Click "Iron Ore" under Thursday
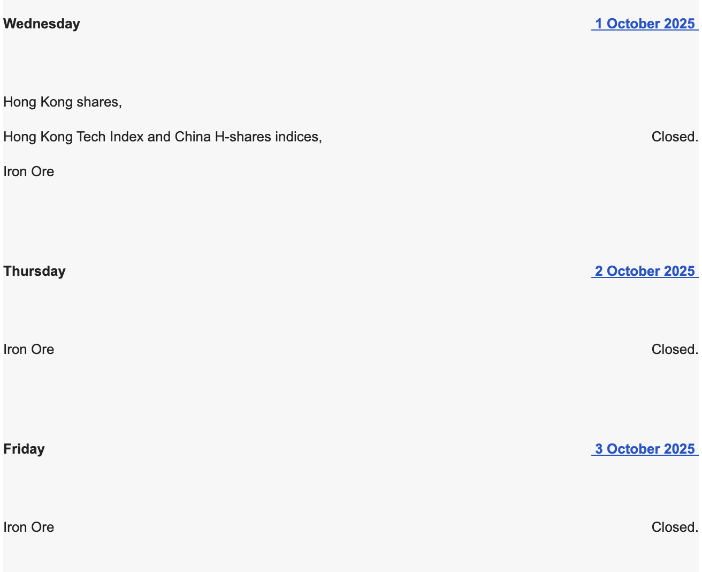Image resolution: width=702 pixels, height=572 pixels. (x=29, y=350)
